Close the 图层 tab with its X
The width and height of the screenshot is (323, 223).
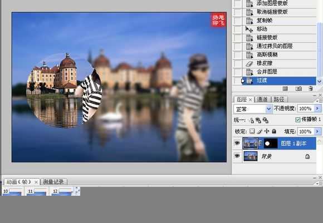[250, 100]
